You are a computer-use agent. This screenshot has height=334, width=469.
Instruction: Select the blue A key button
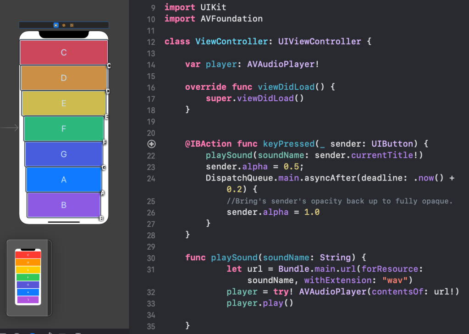[64, 180]
